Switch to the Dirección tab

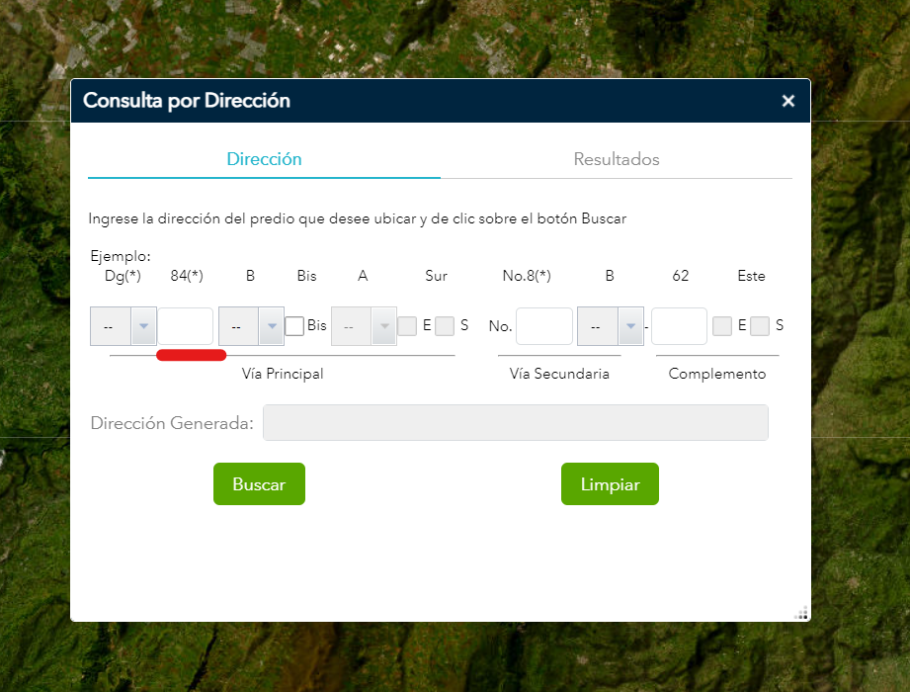click(x=264, y=159)
